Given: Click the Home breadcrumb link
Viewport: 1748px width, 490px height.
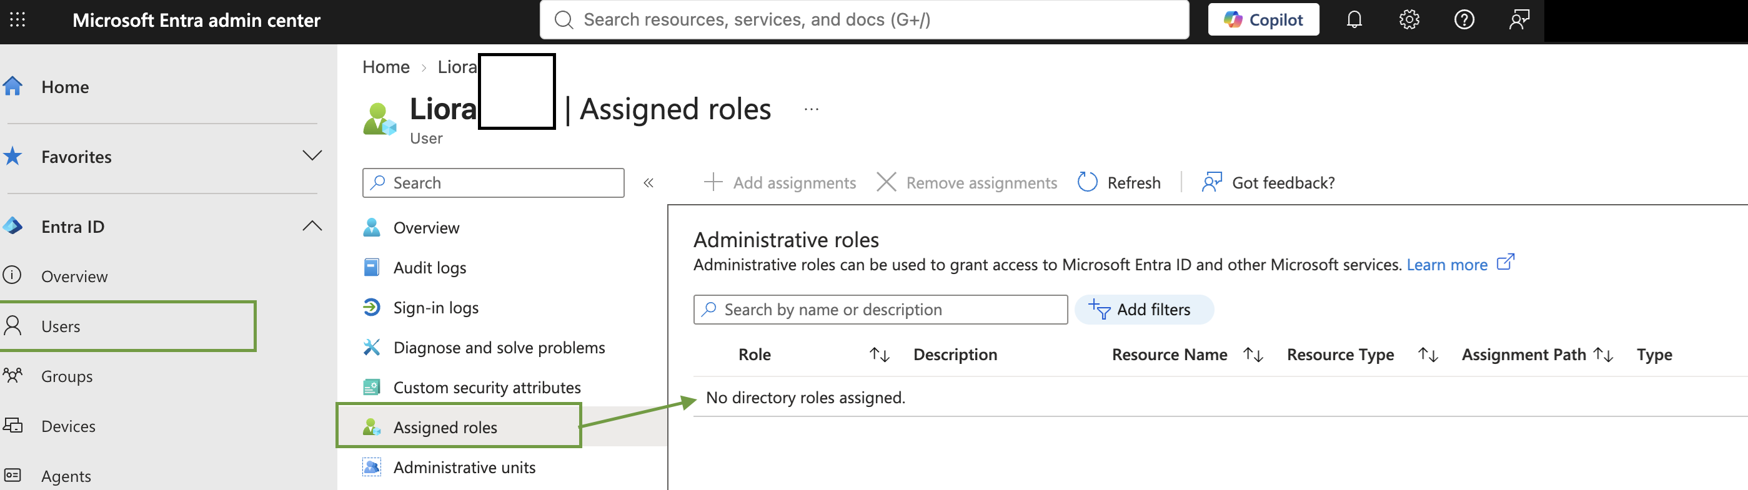Looking at the screenshot, I should [x=385, y=66].
